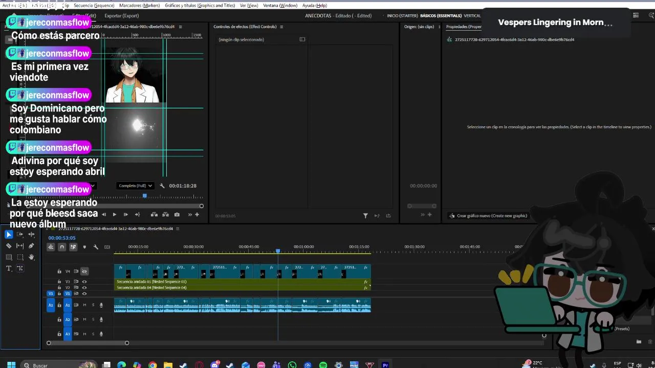Open the timeline sequence panel menu
This screenshot has height=368, width=655.
point(178,228)
